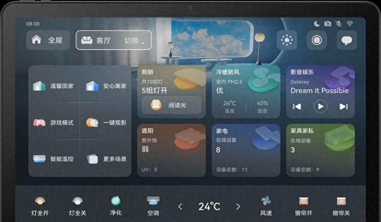Open the 家电 appliances card

tap(246, 150)
